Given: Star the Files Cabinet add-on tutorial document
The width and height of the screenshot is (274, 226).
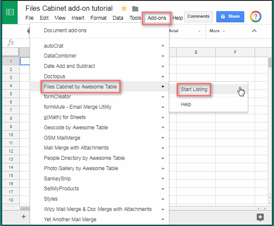Looking at the screenshot, I should pyautogui.click(x=124, y=9).
